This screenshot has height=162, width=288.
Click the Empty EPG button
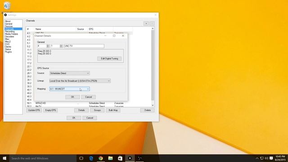50,110
